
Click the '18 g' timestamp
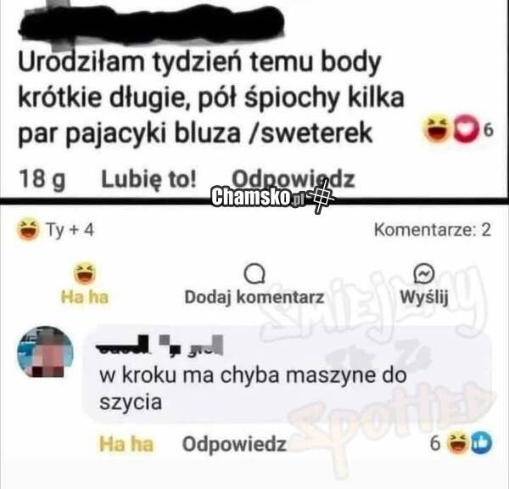42,179
